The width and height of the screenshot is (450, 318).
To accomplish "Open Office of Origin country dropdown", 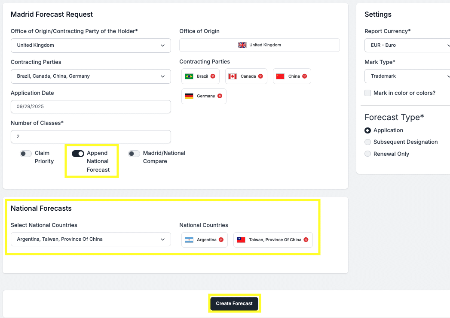I will (x=91, y=45).
